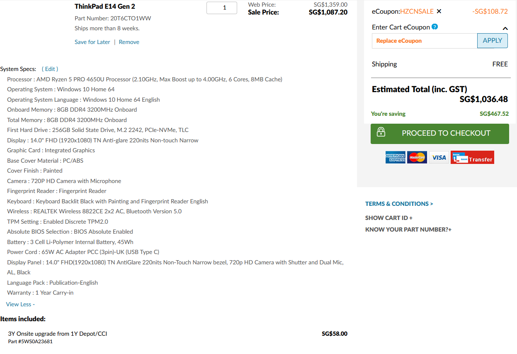Save the ThinkPad E14 for later

[92, 42]
